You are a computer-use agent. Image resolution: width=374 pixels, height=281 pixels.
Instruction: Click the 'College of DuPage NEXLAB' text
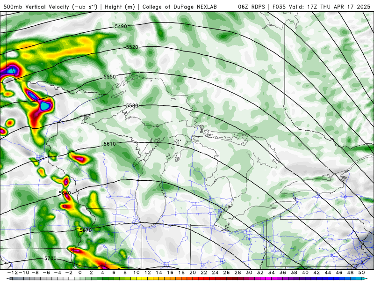tap(180, 7)
